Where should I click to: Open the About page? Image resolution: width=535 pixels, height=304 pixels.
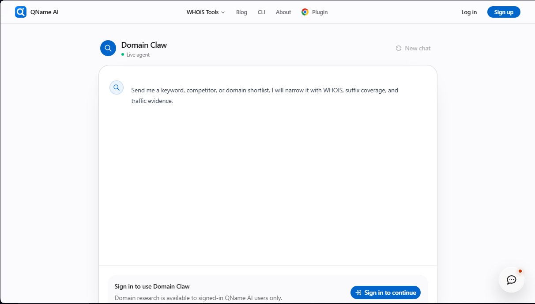tap(283, 12)
